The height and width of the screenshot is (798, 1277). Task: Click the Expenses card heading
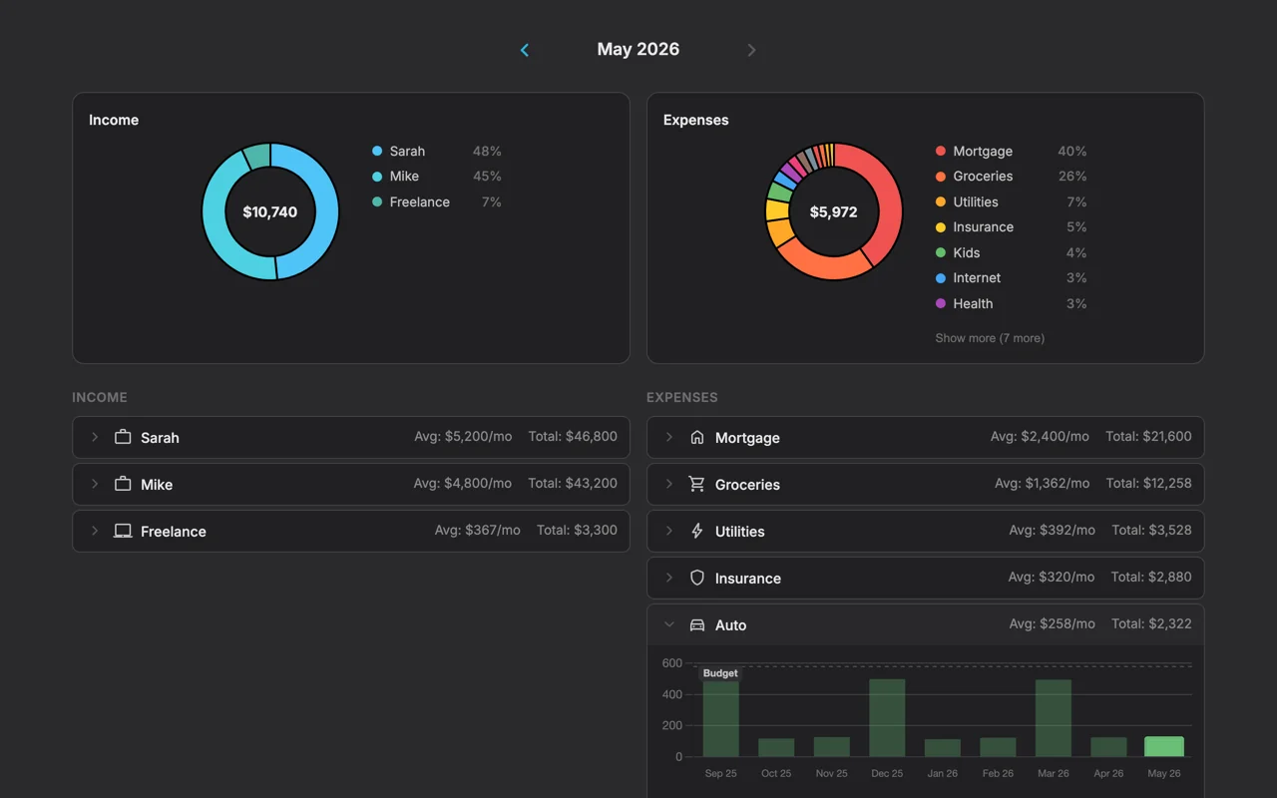click(x=696, y=120)
